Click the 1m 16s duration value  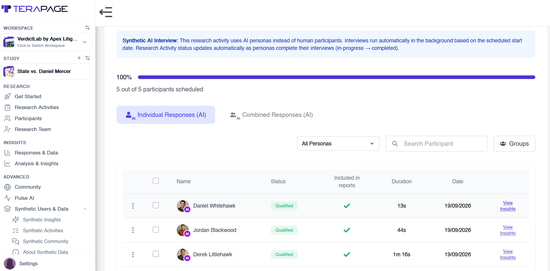(402, 254)
